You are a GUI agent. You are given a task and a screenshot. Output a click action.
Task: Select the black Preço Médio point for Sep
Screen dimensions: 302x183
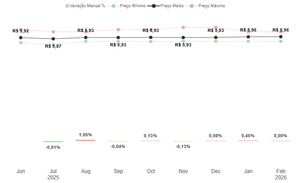pos(118,38)
